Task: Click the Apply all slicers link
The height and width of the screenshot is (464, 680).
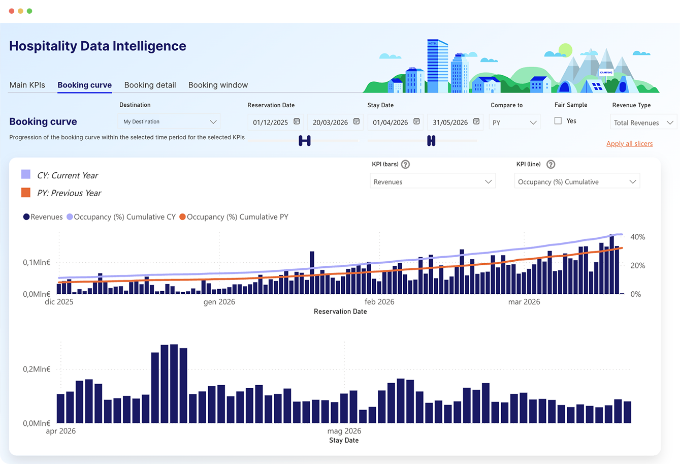Action: click(x=629, y=144)
